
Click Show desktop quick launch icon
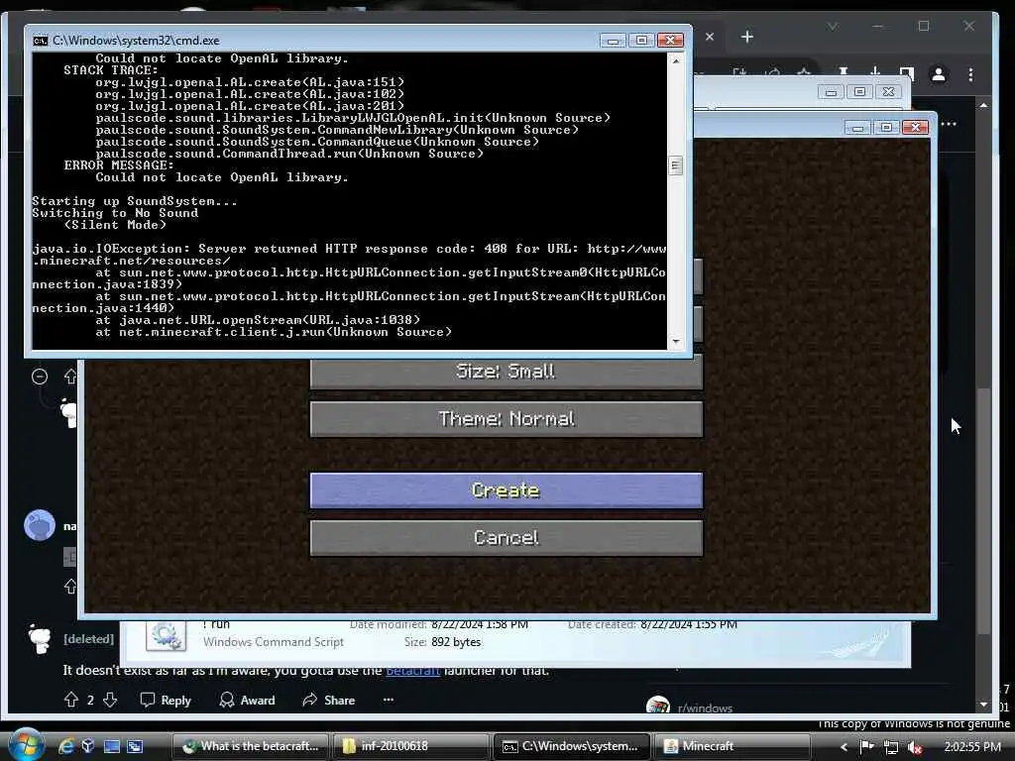coord(112,746)
